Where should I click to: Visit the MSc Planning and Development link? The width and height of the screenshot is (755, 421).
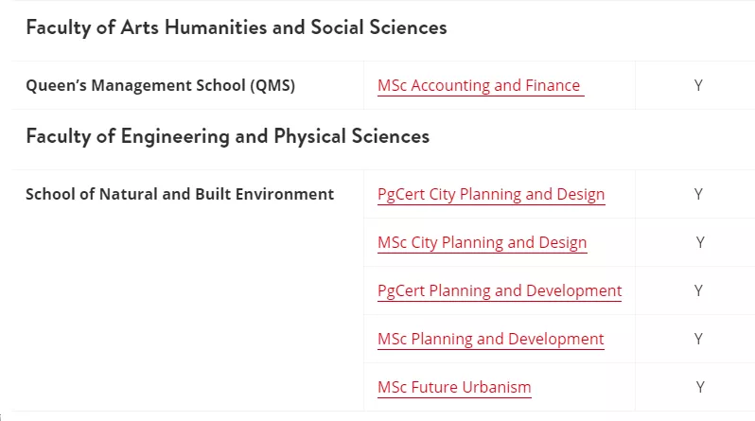[x=490, y=339]
